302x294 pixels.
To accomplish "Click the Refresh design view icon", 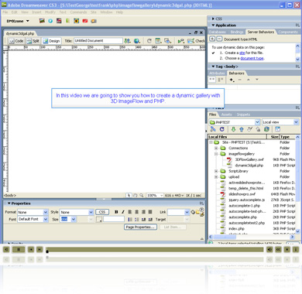I will (x=149, y=41).
